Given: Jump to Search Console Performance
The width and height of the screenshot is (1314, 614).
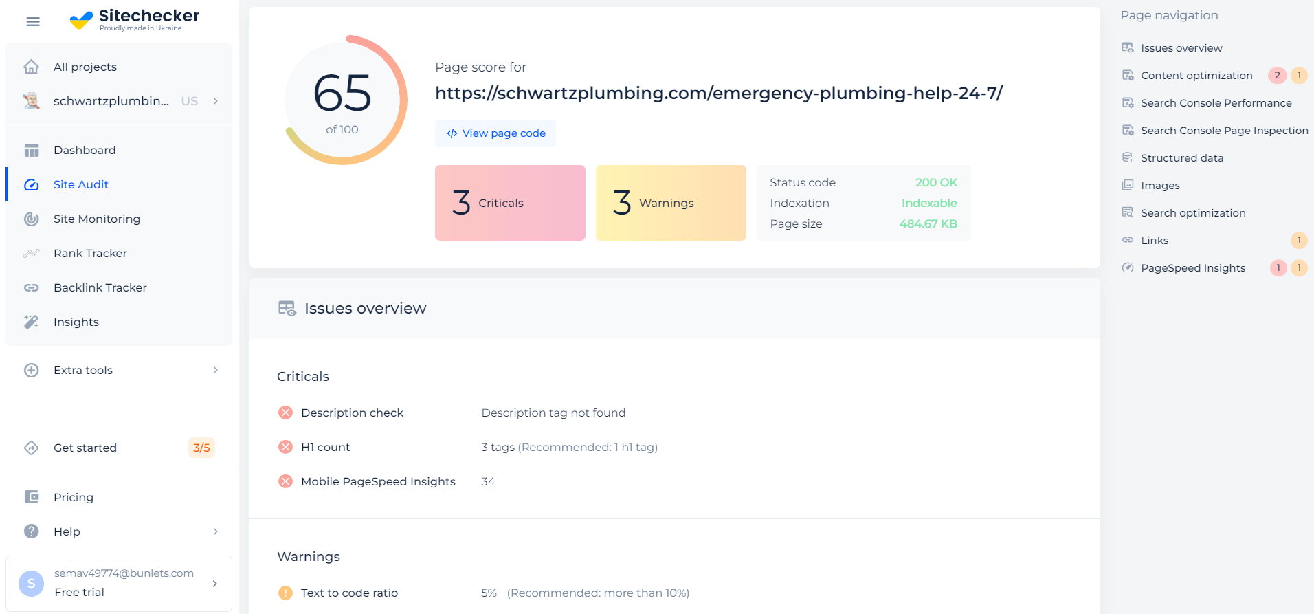Looking at the screenshot, I should pos(1216,103).
